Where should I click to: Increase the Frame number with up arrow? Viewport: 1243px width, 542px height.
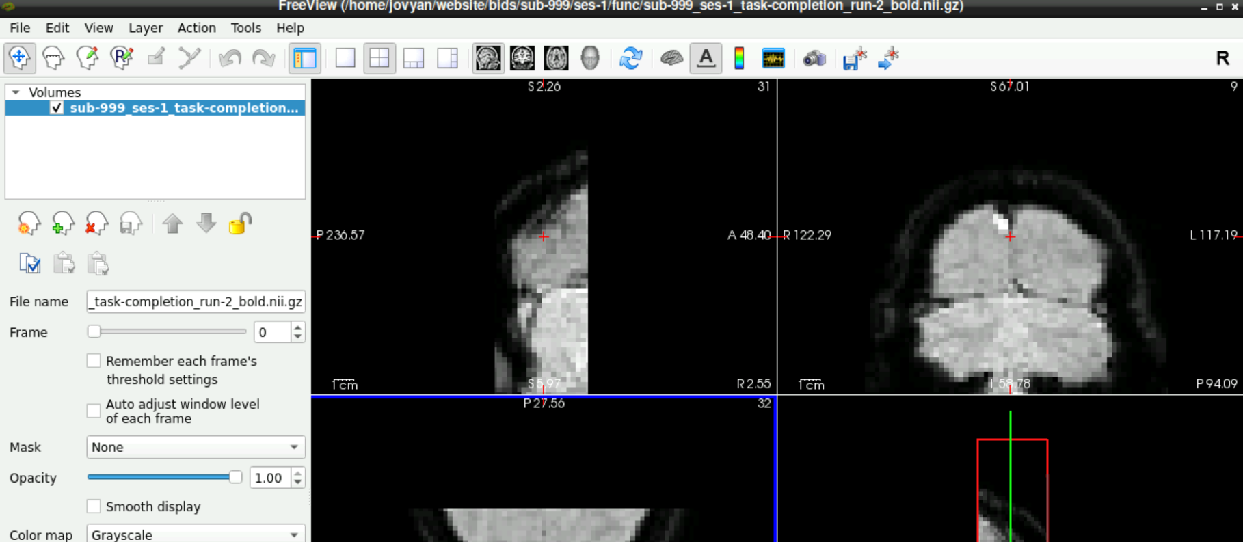[297, 327]
